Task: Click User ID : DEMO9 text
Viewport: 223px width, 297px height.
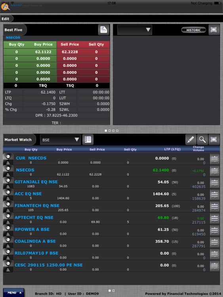Action: pos(83,293)
